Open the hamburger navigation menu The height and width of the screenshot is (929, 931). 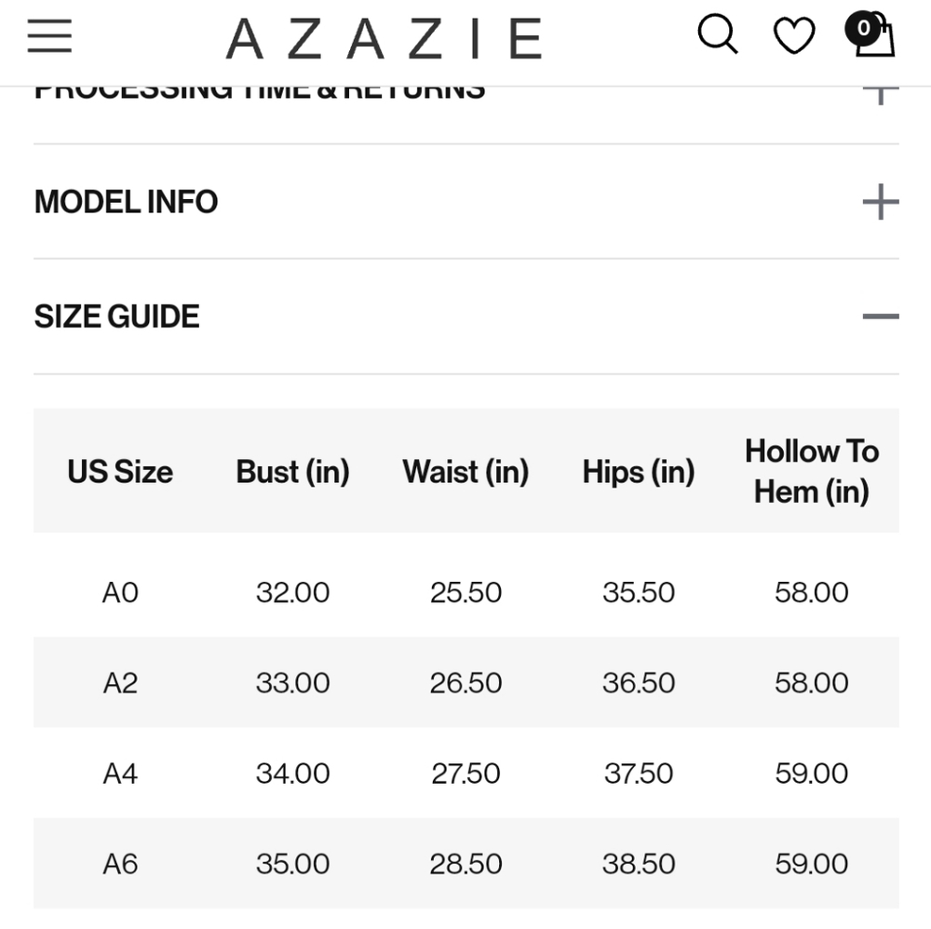[x=50, y=35]
